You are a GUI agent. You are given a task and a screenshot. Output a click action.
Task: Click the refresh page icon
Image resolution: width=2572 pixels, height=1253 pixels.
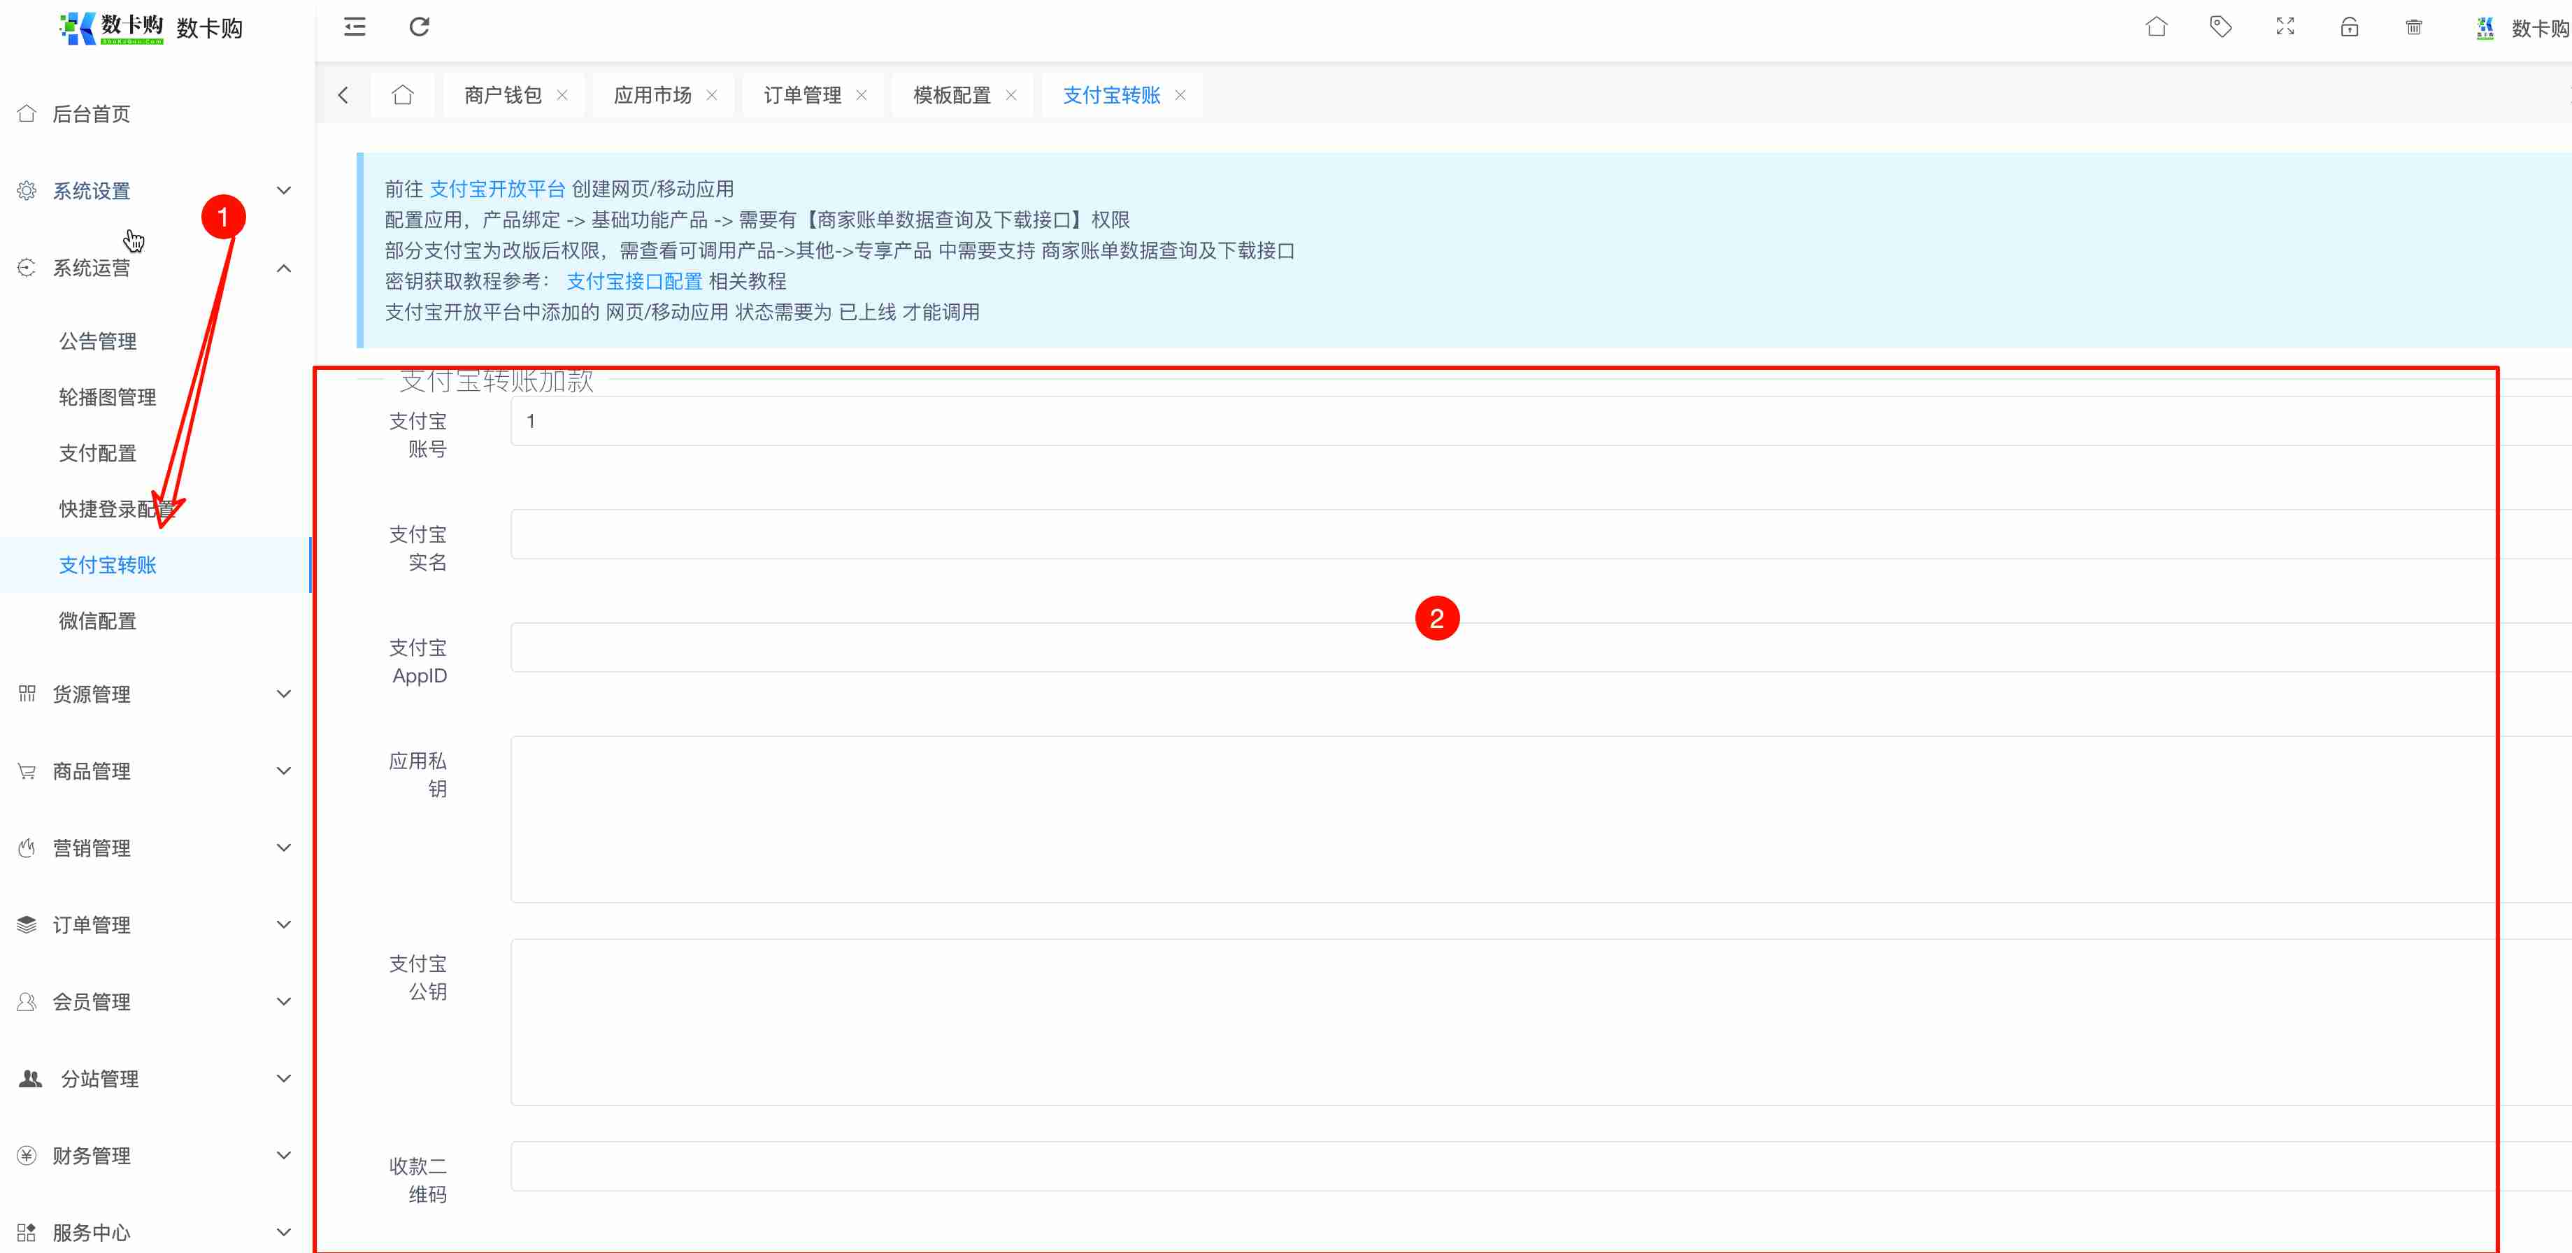[420, 27]
